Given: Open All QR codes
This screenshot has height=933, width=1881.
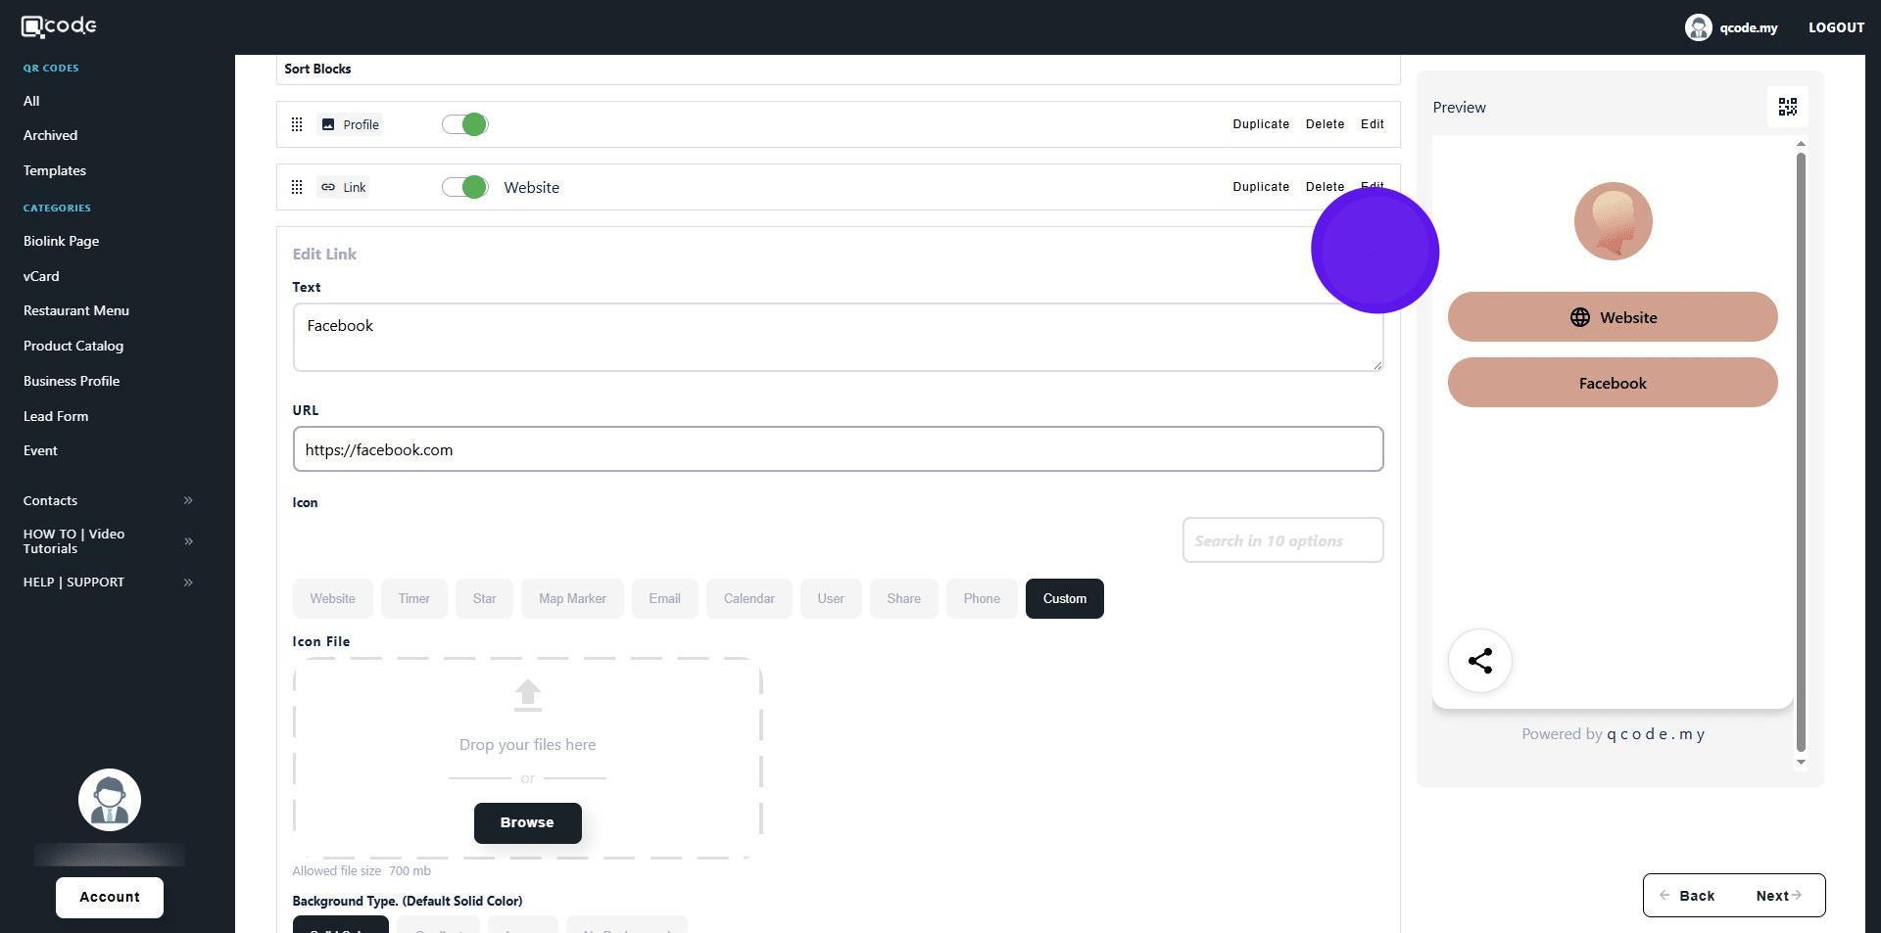Looking at the screenshot, I should (31, 101).
